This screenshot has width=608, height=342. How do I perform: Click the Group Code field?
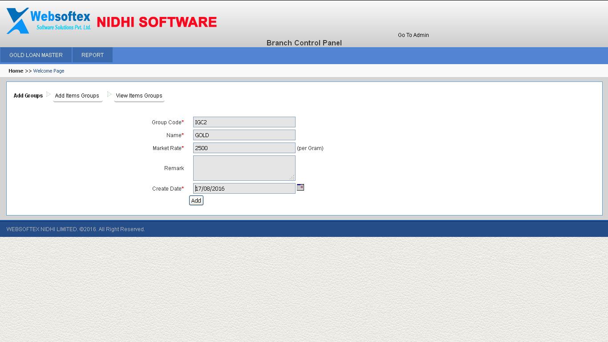tap(244, 122)
